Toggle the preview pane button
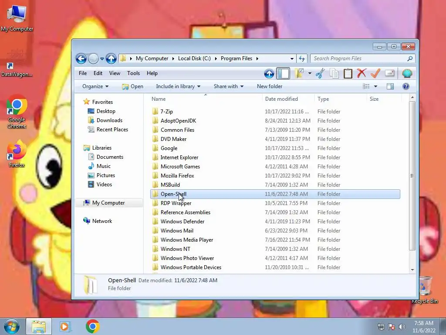This screenshot has height=335, width=446. tap(390, 86)
